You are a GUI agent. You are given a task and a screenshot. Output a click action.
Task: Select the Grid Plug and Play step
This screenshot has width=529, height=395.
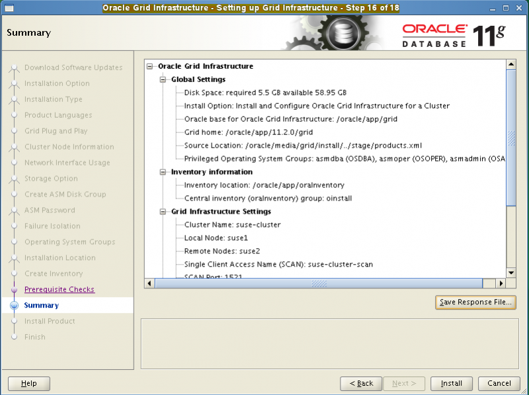(x=56, y=131)
